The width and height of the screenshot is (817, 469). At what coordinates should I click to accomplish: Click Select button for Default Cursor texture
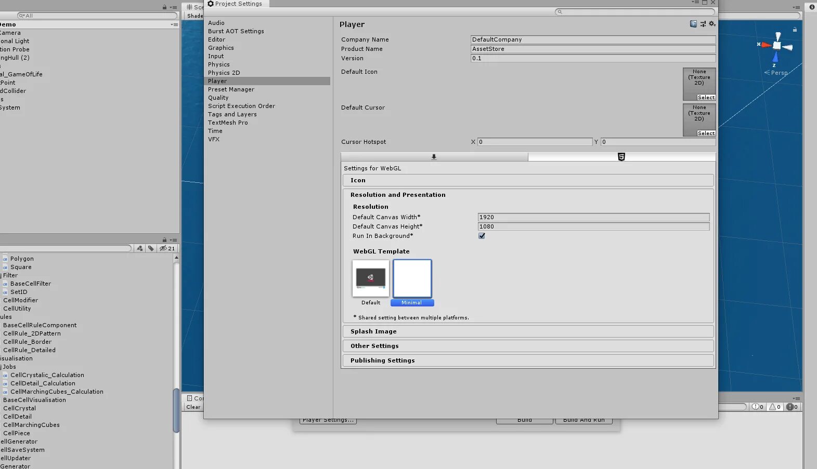tap(706, 133)
